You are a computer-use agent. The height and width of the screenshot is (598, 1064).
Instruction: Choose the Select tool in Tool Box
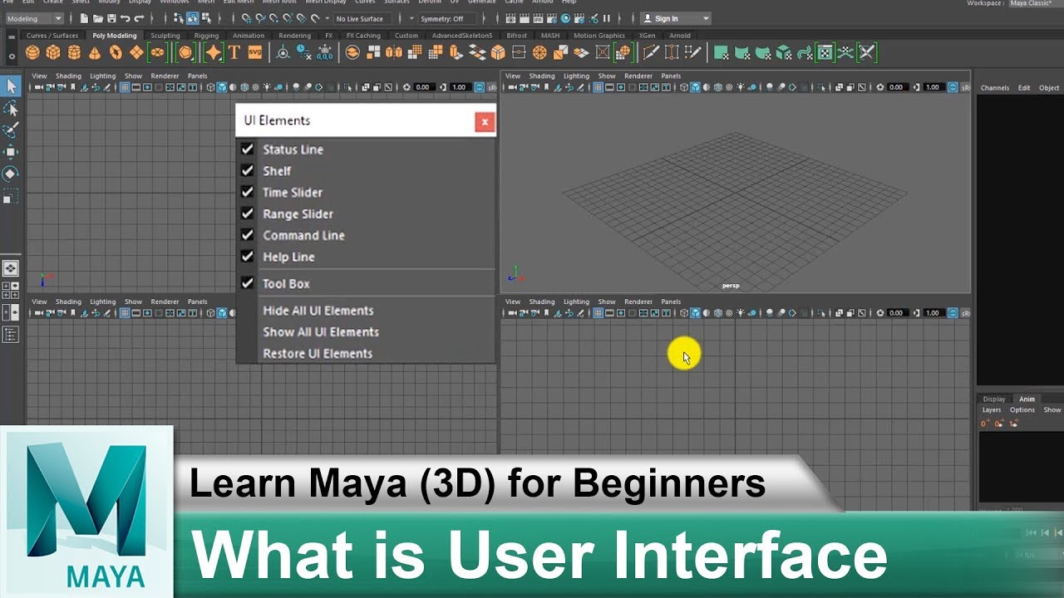click(11, 86)
